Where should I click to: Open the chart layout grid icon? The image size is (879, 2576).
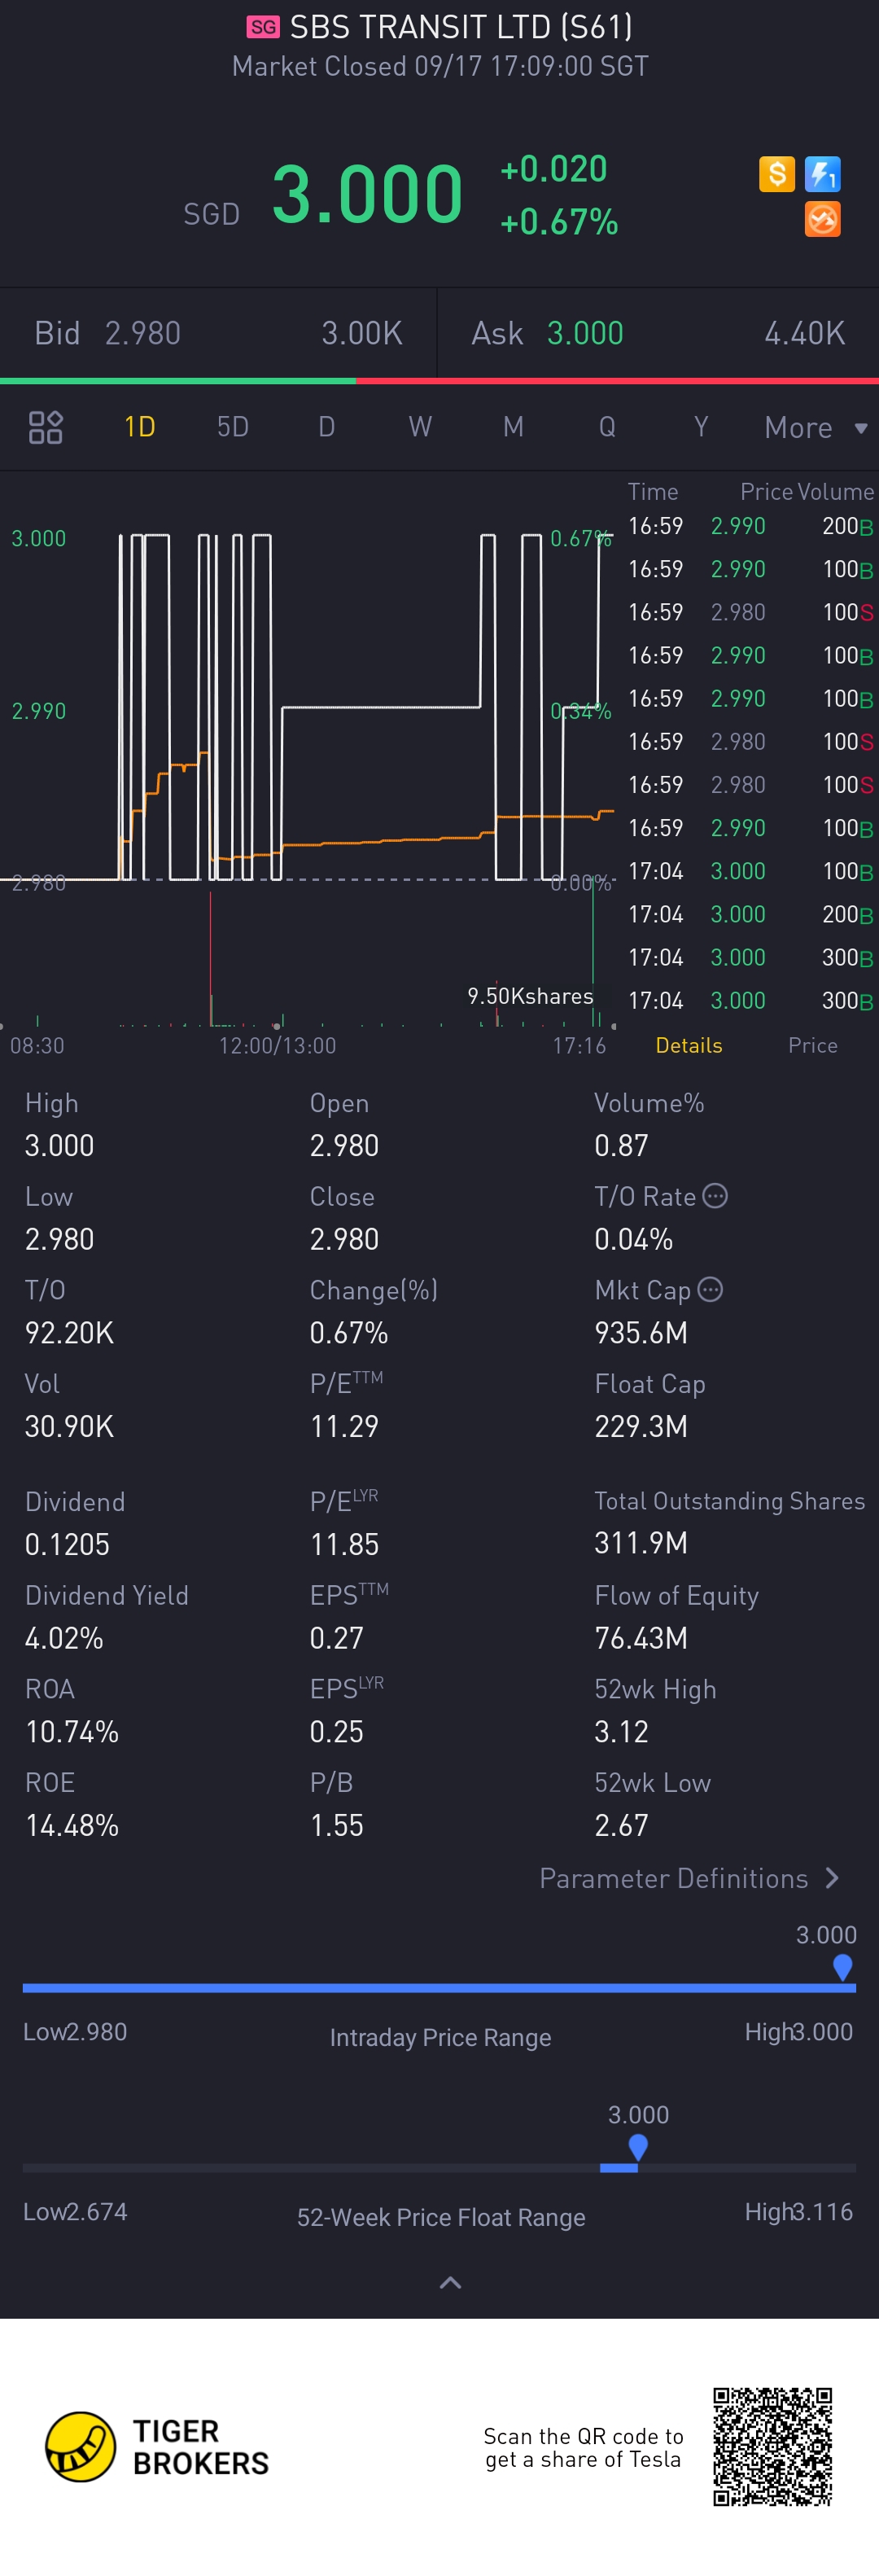[x=46, y=427]
